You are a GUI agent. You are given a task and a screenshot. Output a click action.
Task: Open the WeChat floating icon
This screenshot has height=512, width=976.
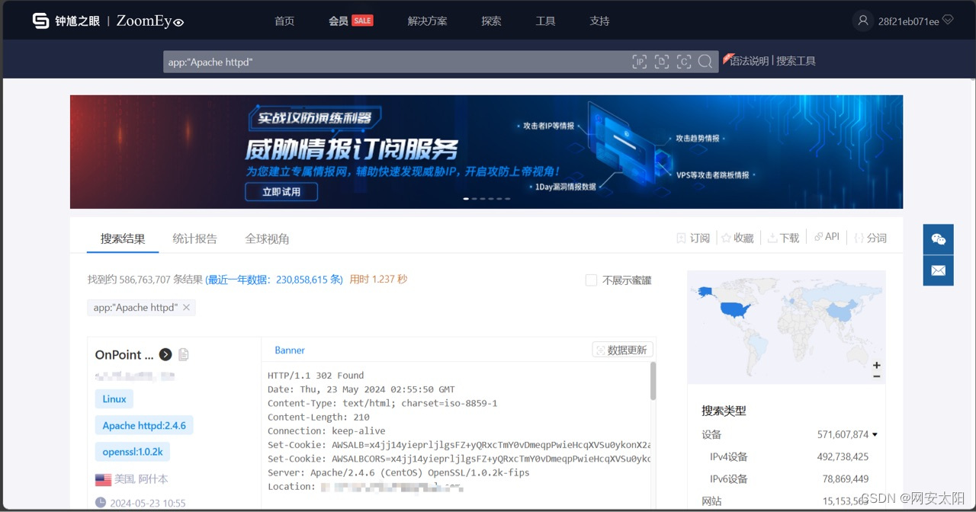point(939,239)
